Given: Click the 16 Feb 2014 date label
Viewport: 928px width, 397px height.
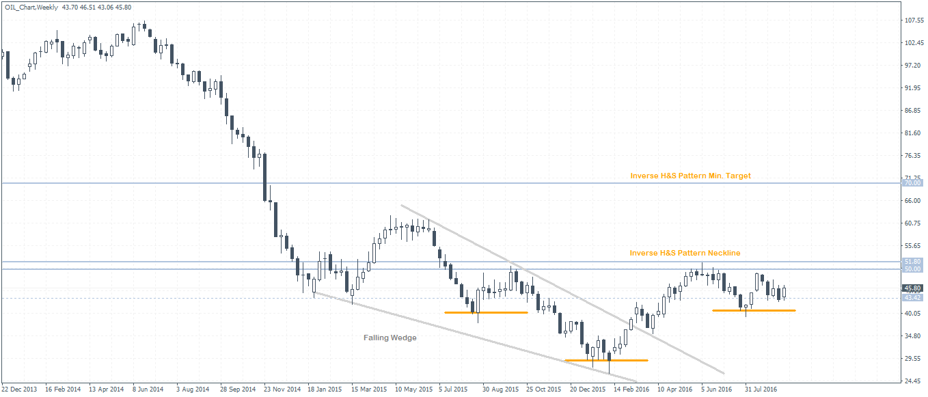Looking at the screenshot, I should (63, 389).
